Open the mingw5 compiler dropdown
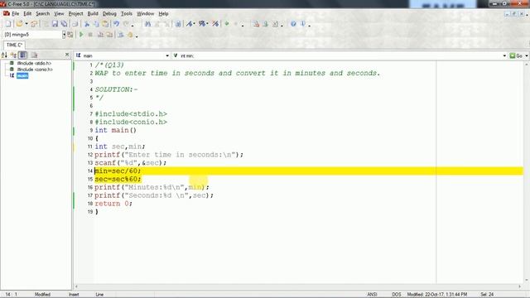This screenshot has width=530, height=298. point(64,35)
